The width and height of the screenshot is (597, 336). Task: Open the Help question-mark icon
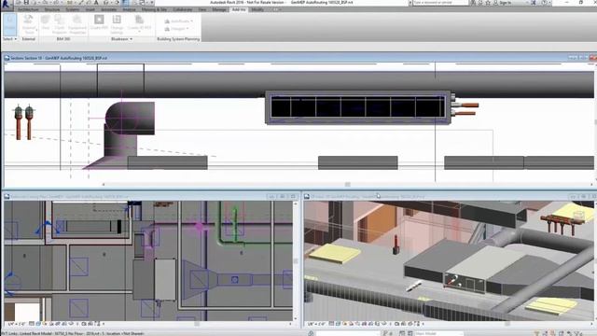coord(545,3)
